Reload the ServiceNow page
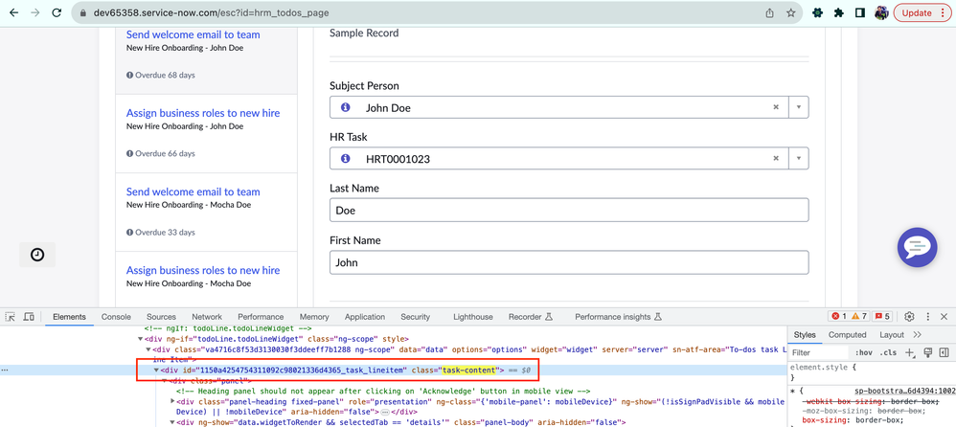Image resolution: width=956 pixels, height=427 pixels. coord(57,12)
